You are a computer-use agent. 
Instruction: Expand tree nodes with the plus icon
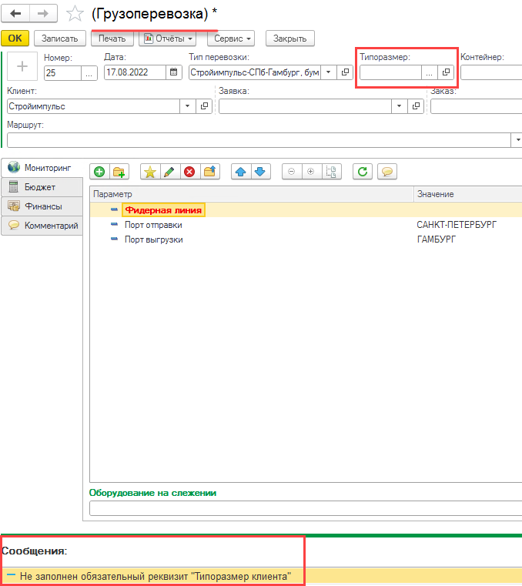(x=311, y=172)
